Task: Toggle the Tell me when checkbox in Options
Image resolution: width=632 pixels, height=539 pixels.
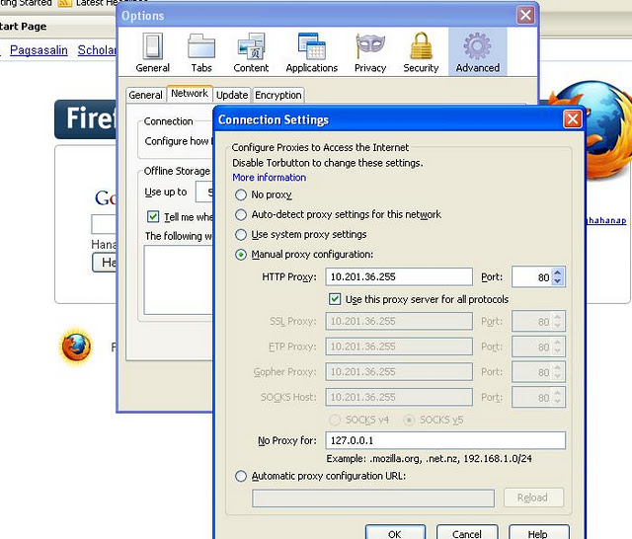Action: coord(153,217)
